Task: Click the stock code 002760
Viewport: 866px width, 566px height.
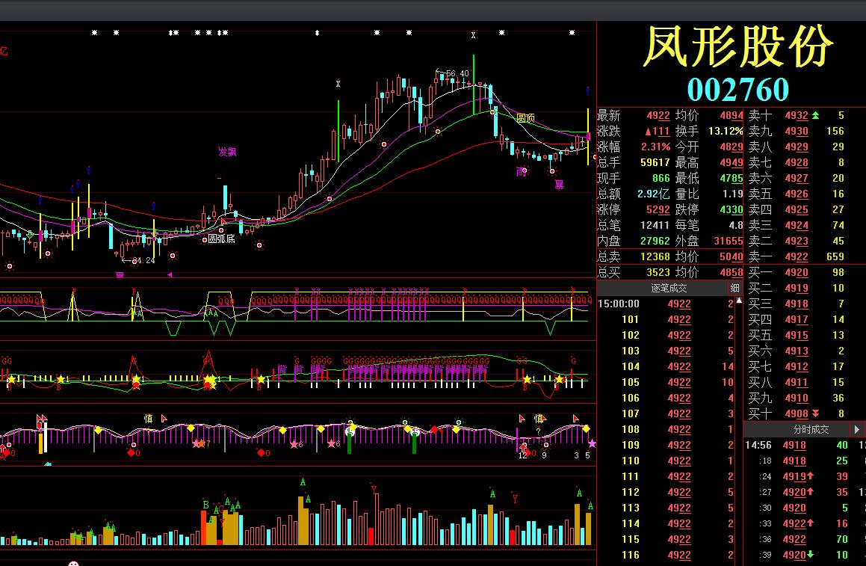Action: click(x=738, y=90)
